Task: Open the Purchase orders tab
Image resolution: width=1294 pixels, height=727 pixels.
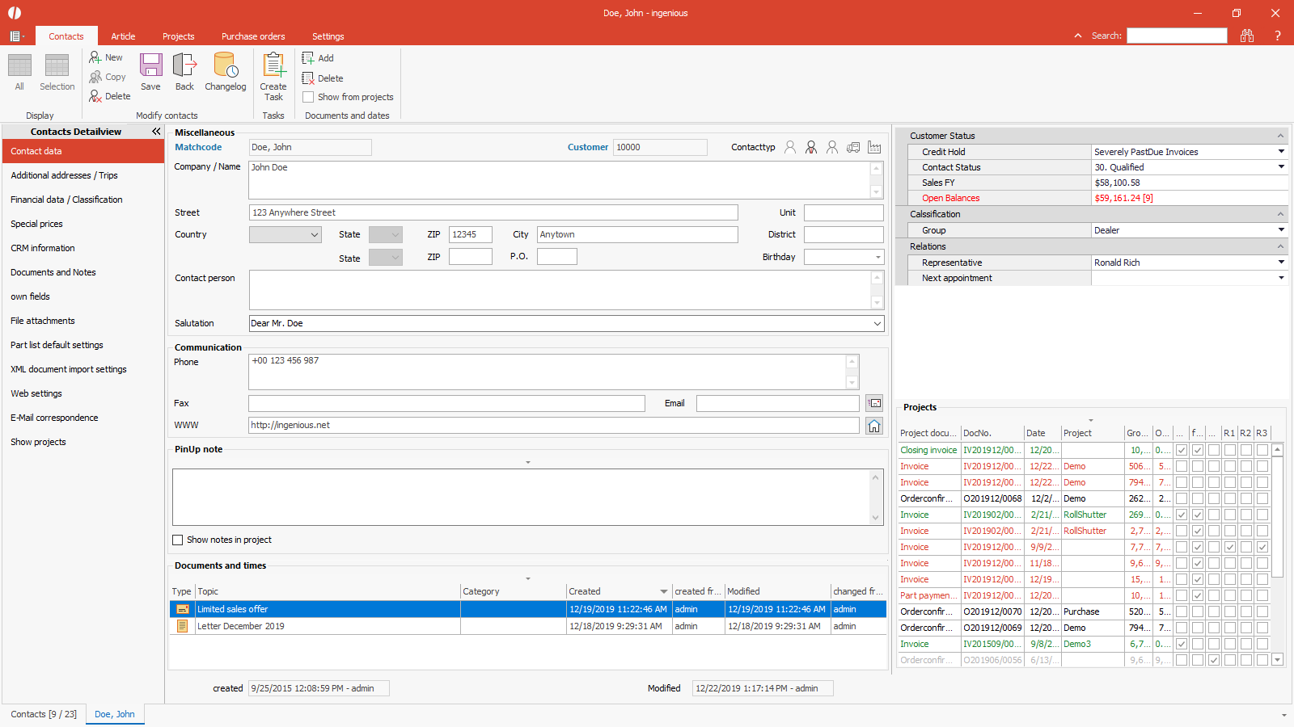Action: point(253,36)
